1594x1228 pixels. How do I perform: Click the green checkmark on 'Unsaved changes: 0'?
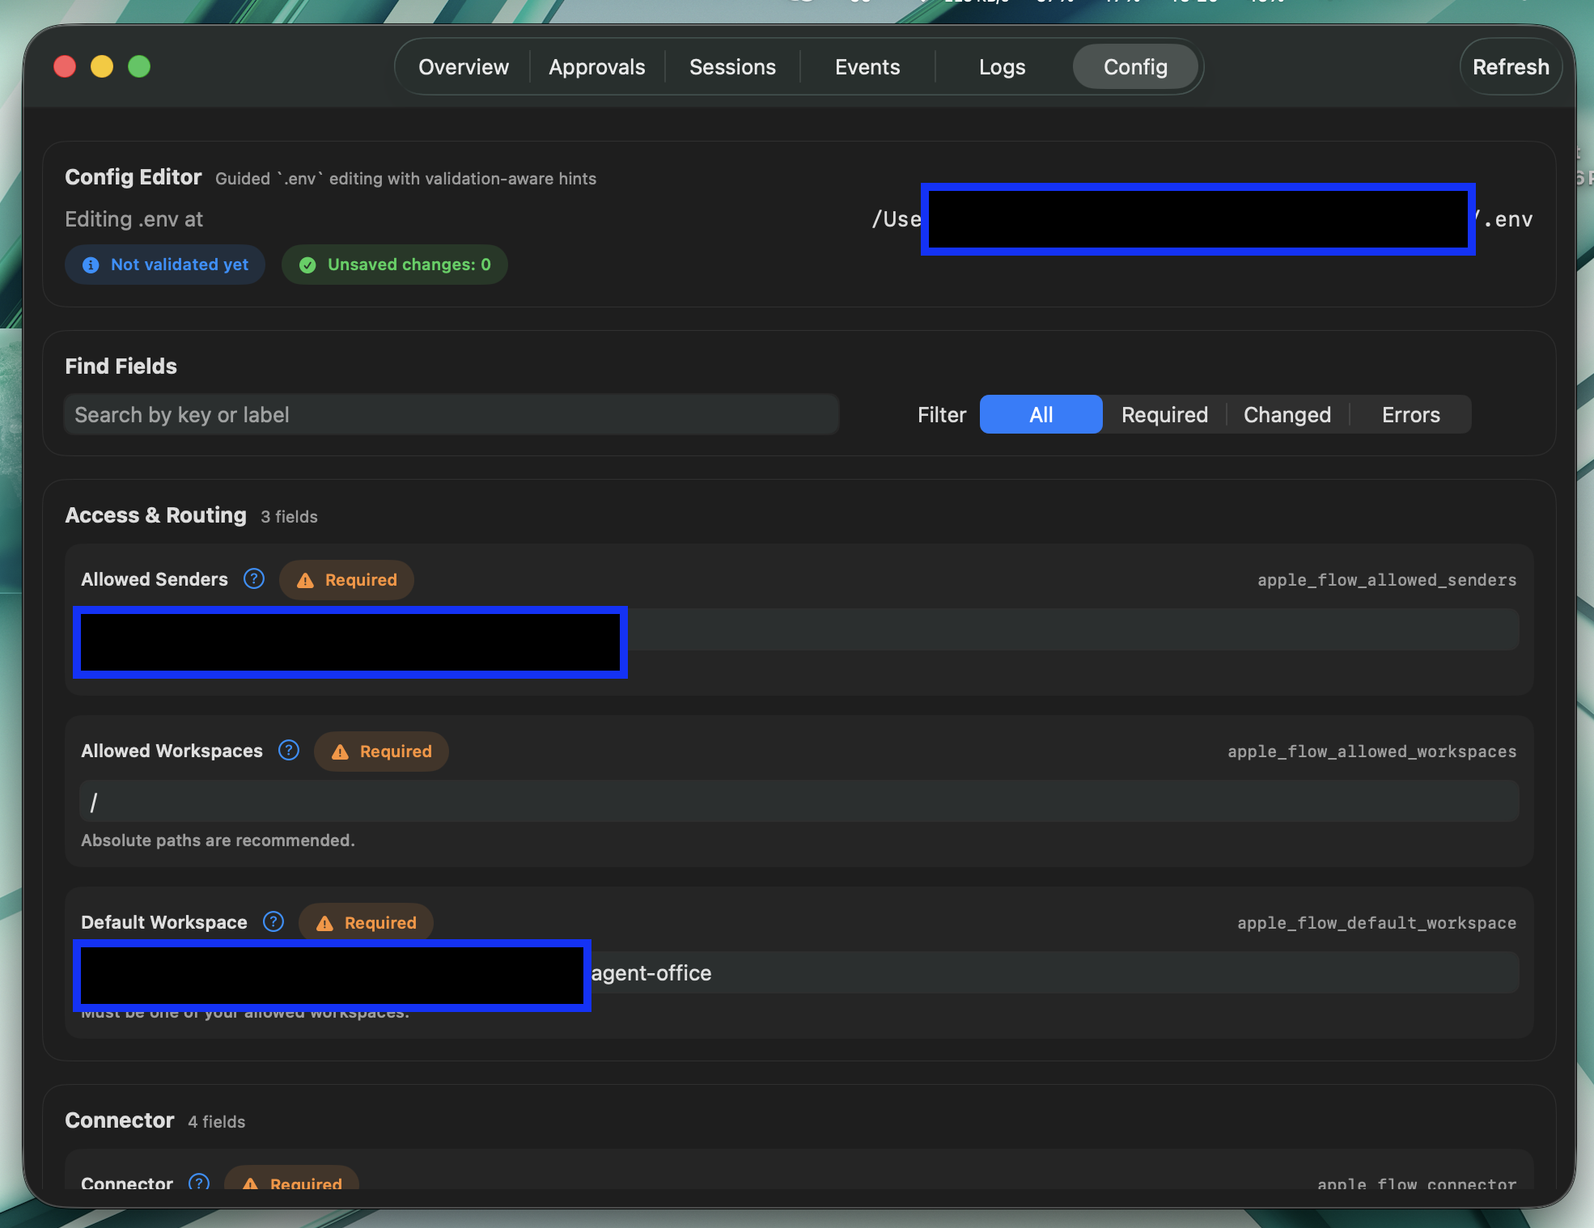pyautogui.click(x=308, y=265)
